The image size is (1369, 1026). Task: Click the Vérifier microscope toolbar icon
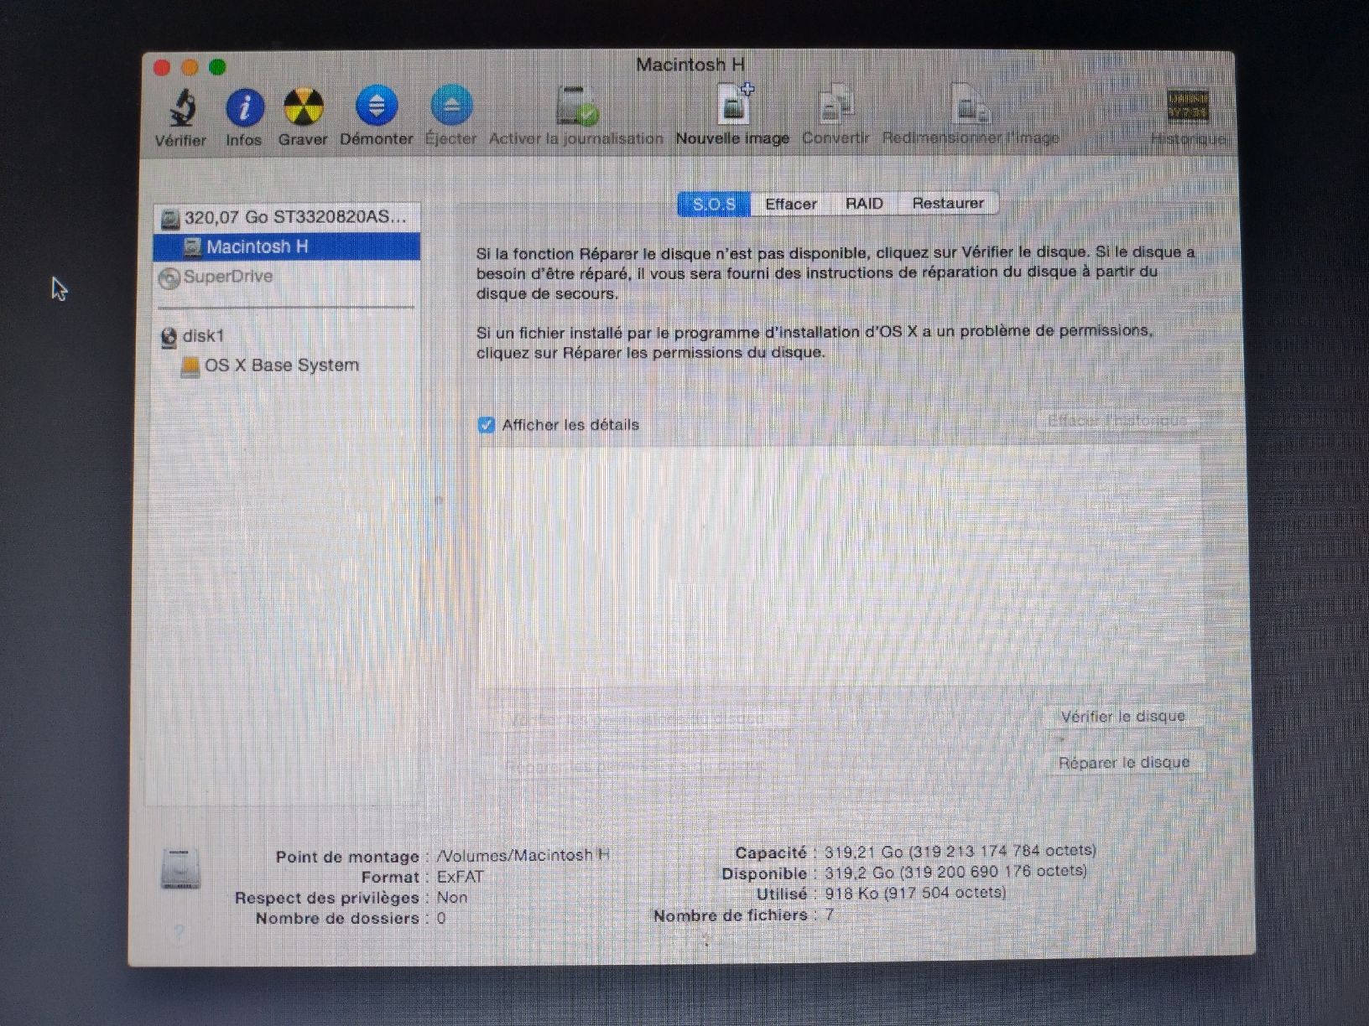181,107
